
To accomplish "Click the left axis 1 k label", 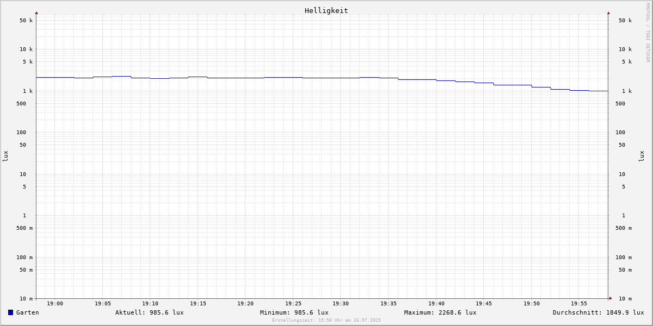I will click(28, 91).
